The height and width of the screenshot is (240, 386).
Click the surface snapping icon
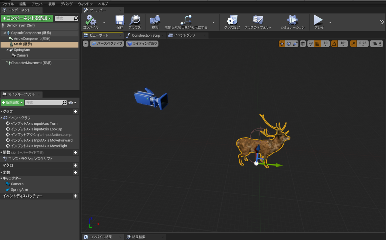pyautogui.click(x=311, y=43)
